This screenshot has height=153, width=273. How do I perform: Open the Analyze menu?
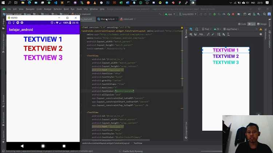tap(48, 9)
